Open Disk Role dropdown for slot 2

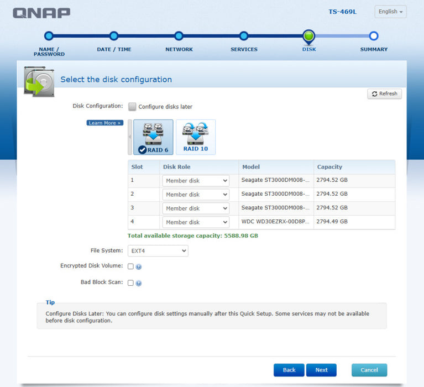coord(196,195)
